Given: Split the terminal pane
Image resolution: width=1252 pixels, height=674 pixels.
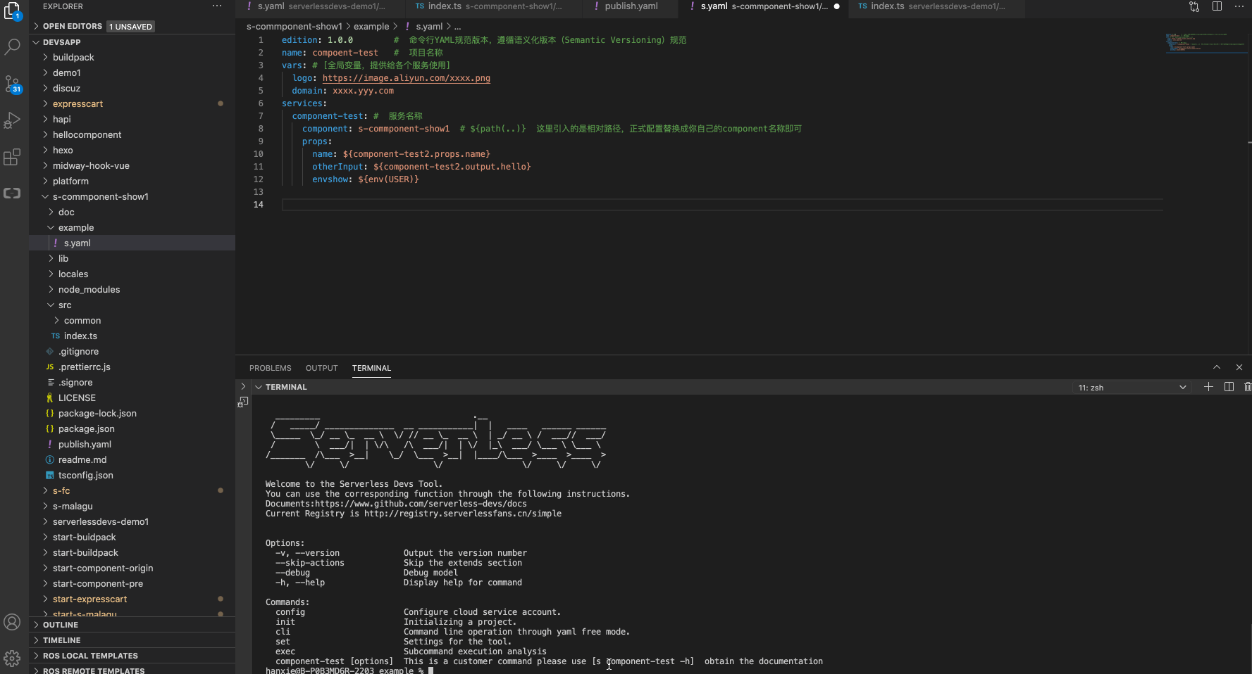Looking at the screenshot, I should (1229, 387).
